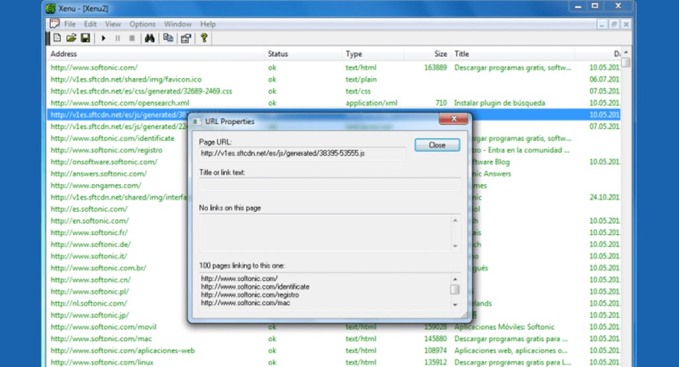Close URL Properties dialog with red X
This screenshot has width=679, height=367.
pos(453,119)
